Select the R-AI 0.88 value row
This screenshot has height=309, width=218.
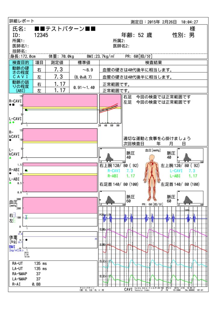coord(27,284)
